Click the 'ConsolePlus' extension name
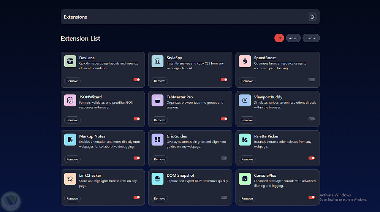The height and width of the screenshot is (212, 380). pyautogui.click(x=265, y=176)
